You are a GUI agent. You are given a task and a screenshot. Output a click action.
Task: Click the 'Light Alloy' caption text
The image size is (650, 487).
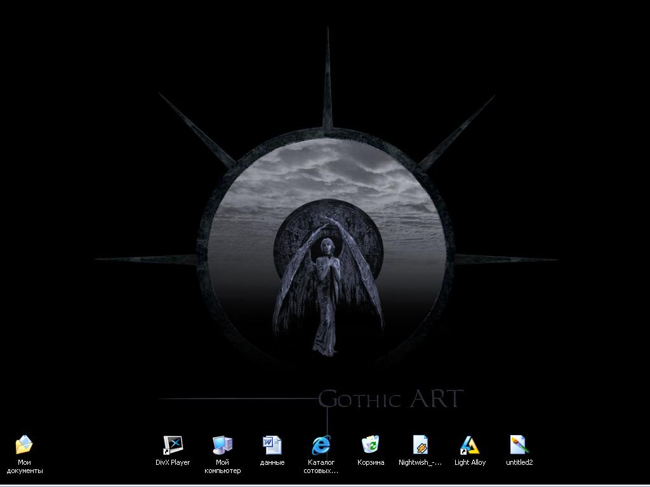point(470,463)
